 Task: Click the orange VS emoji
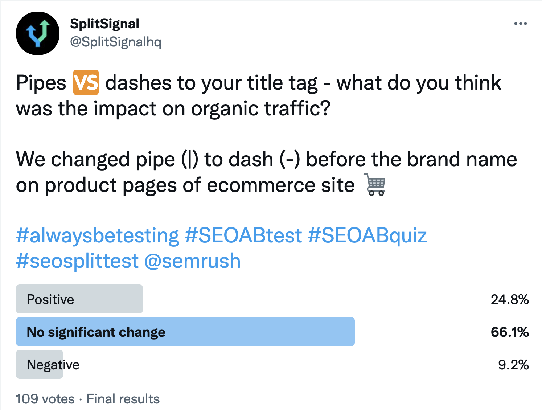pyautogui.click(x=86, y=82)
